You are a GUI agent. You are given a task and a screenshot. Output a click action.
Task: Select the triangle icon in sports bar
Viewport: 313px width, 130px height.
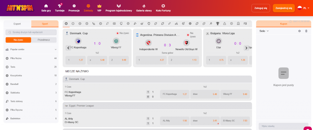click(x=225, y=24)
